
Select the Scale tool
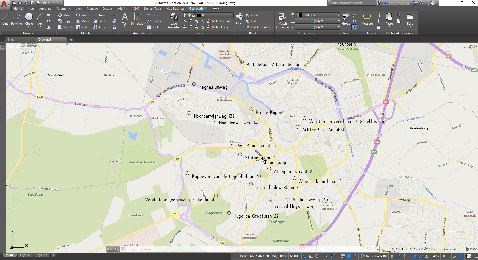click(82, 27)
